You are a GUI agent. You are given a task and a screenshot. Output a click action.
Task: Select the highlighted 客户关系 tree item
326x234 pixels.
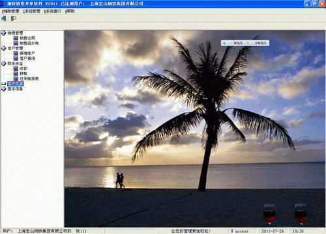(15, 84)
